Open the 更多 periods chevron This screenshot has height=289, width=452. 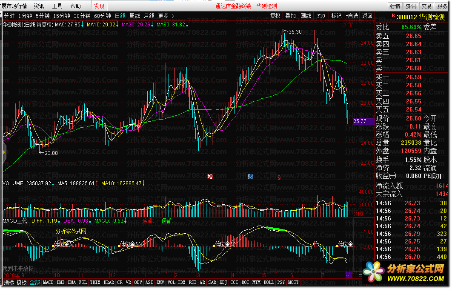click(x=173, y=16)
